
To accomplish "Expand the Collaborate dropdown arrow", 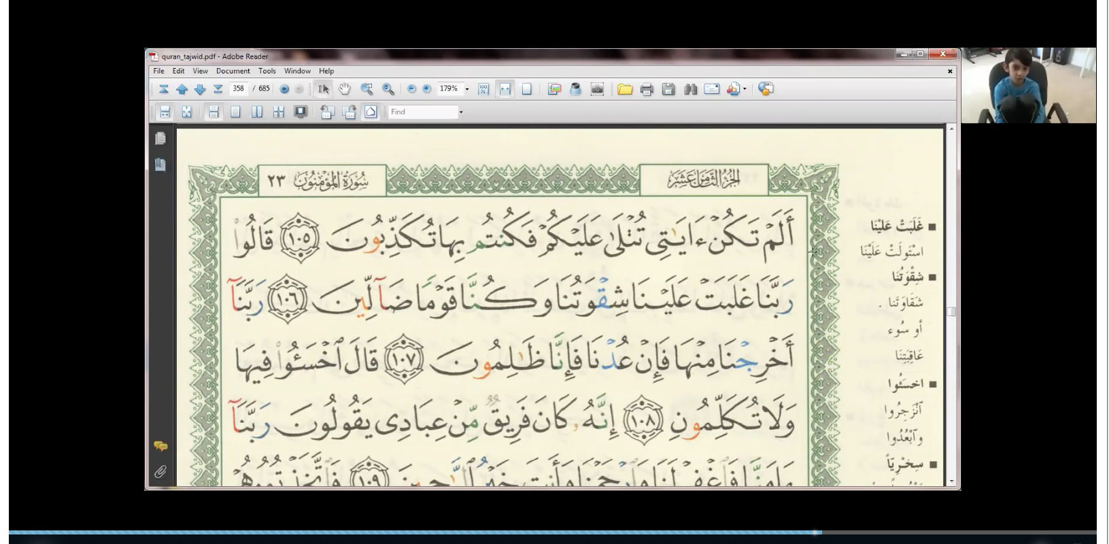I will tap(745, 89).
